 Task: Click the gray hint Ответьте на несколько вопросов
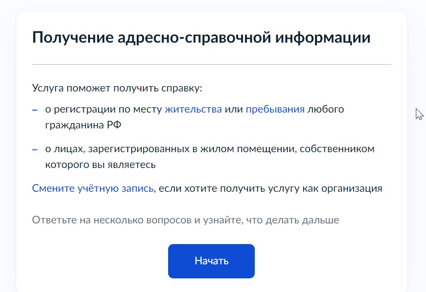tap(112, 220)
